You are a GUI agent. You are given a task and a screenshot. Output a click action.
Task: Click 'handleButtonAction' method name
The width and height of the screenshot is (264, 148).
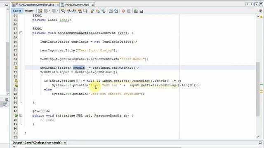click(75, 33)
